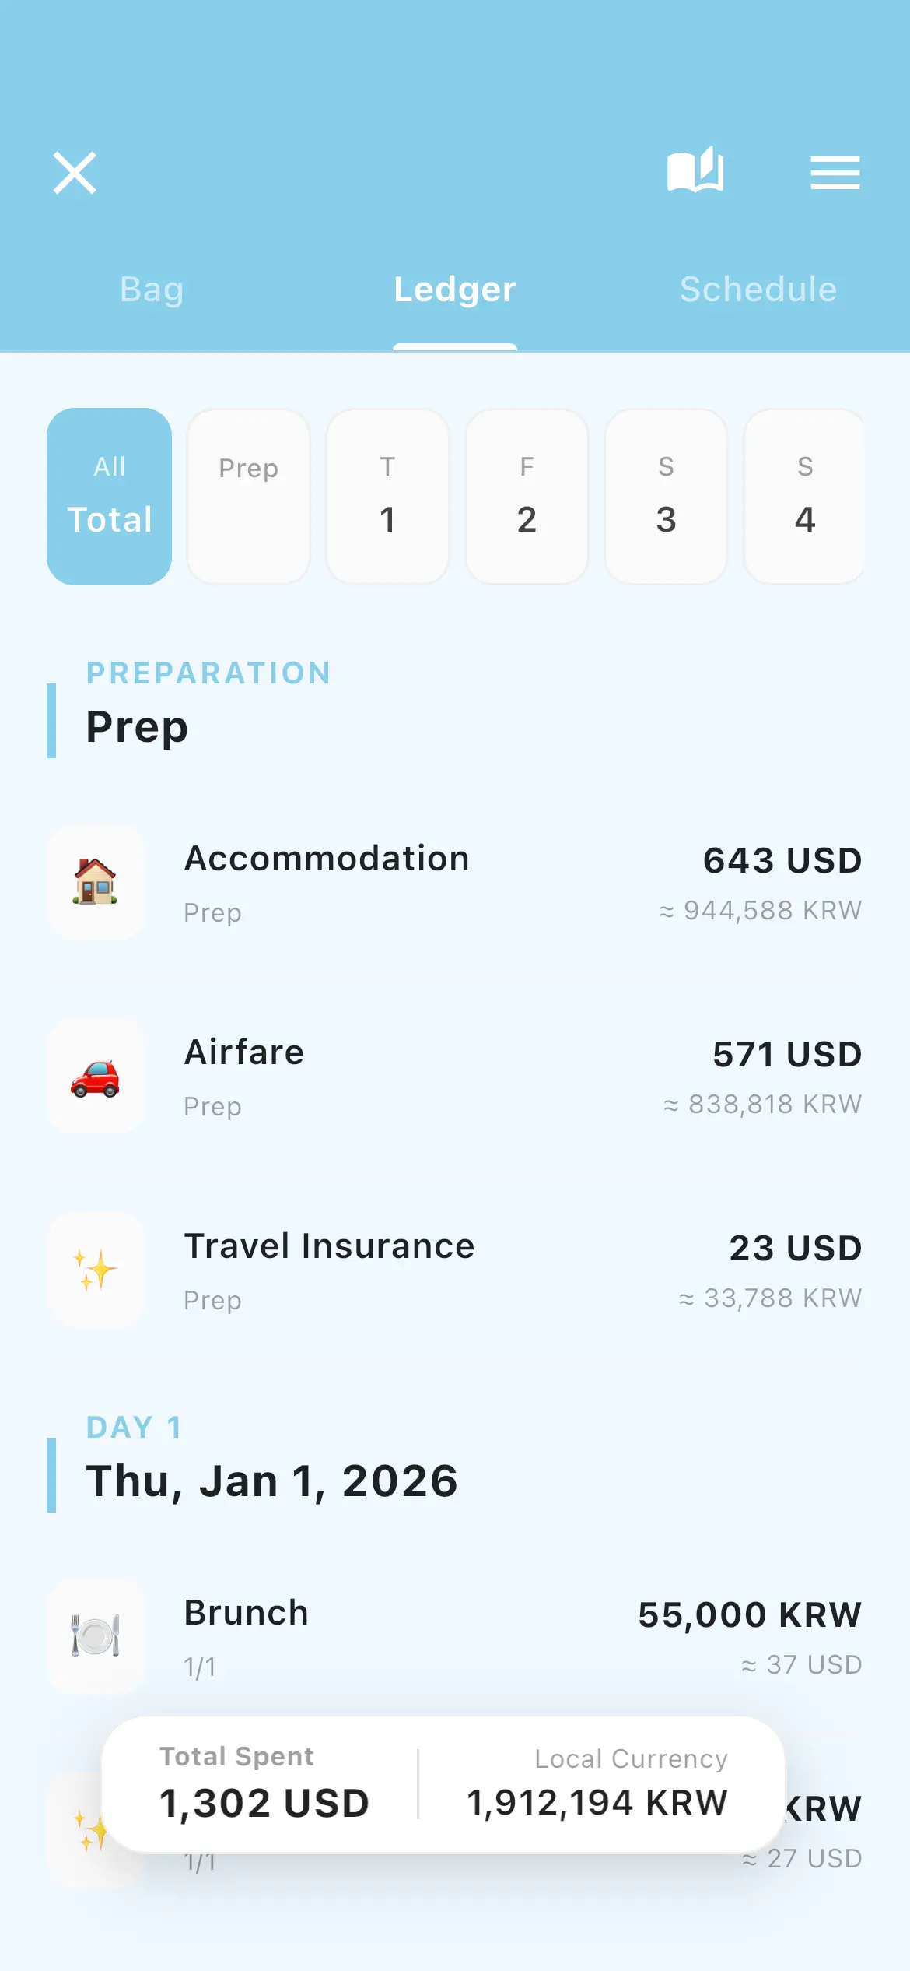Filter expenses by Prep chip
The image size is (910, 1971).
[248, 496]
